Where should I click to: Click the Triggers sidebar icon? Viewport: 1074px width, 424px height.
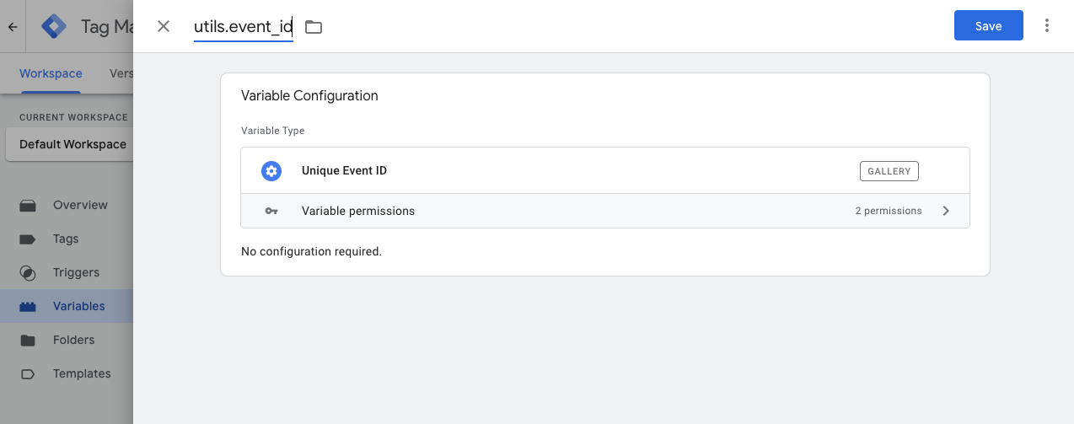point(28,272)
